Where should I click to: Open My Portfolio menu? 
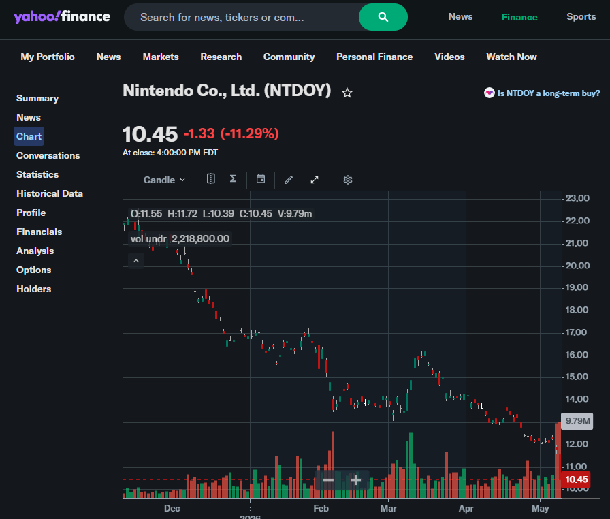(x=48, y=57)
